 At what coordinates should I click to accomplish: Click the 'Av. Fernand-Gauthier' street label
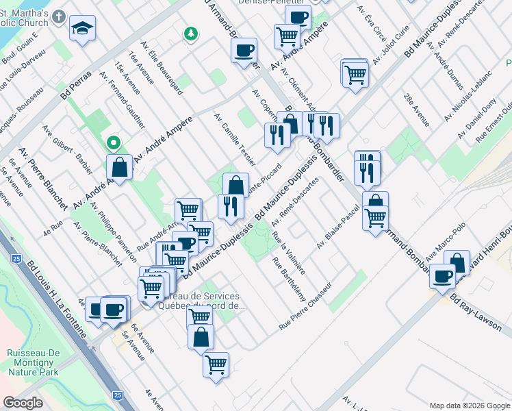[123, 99]
